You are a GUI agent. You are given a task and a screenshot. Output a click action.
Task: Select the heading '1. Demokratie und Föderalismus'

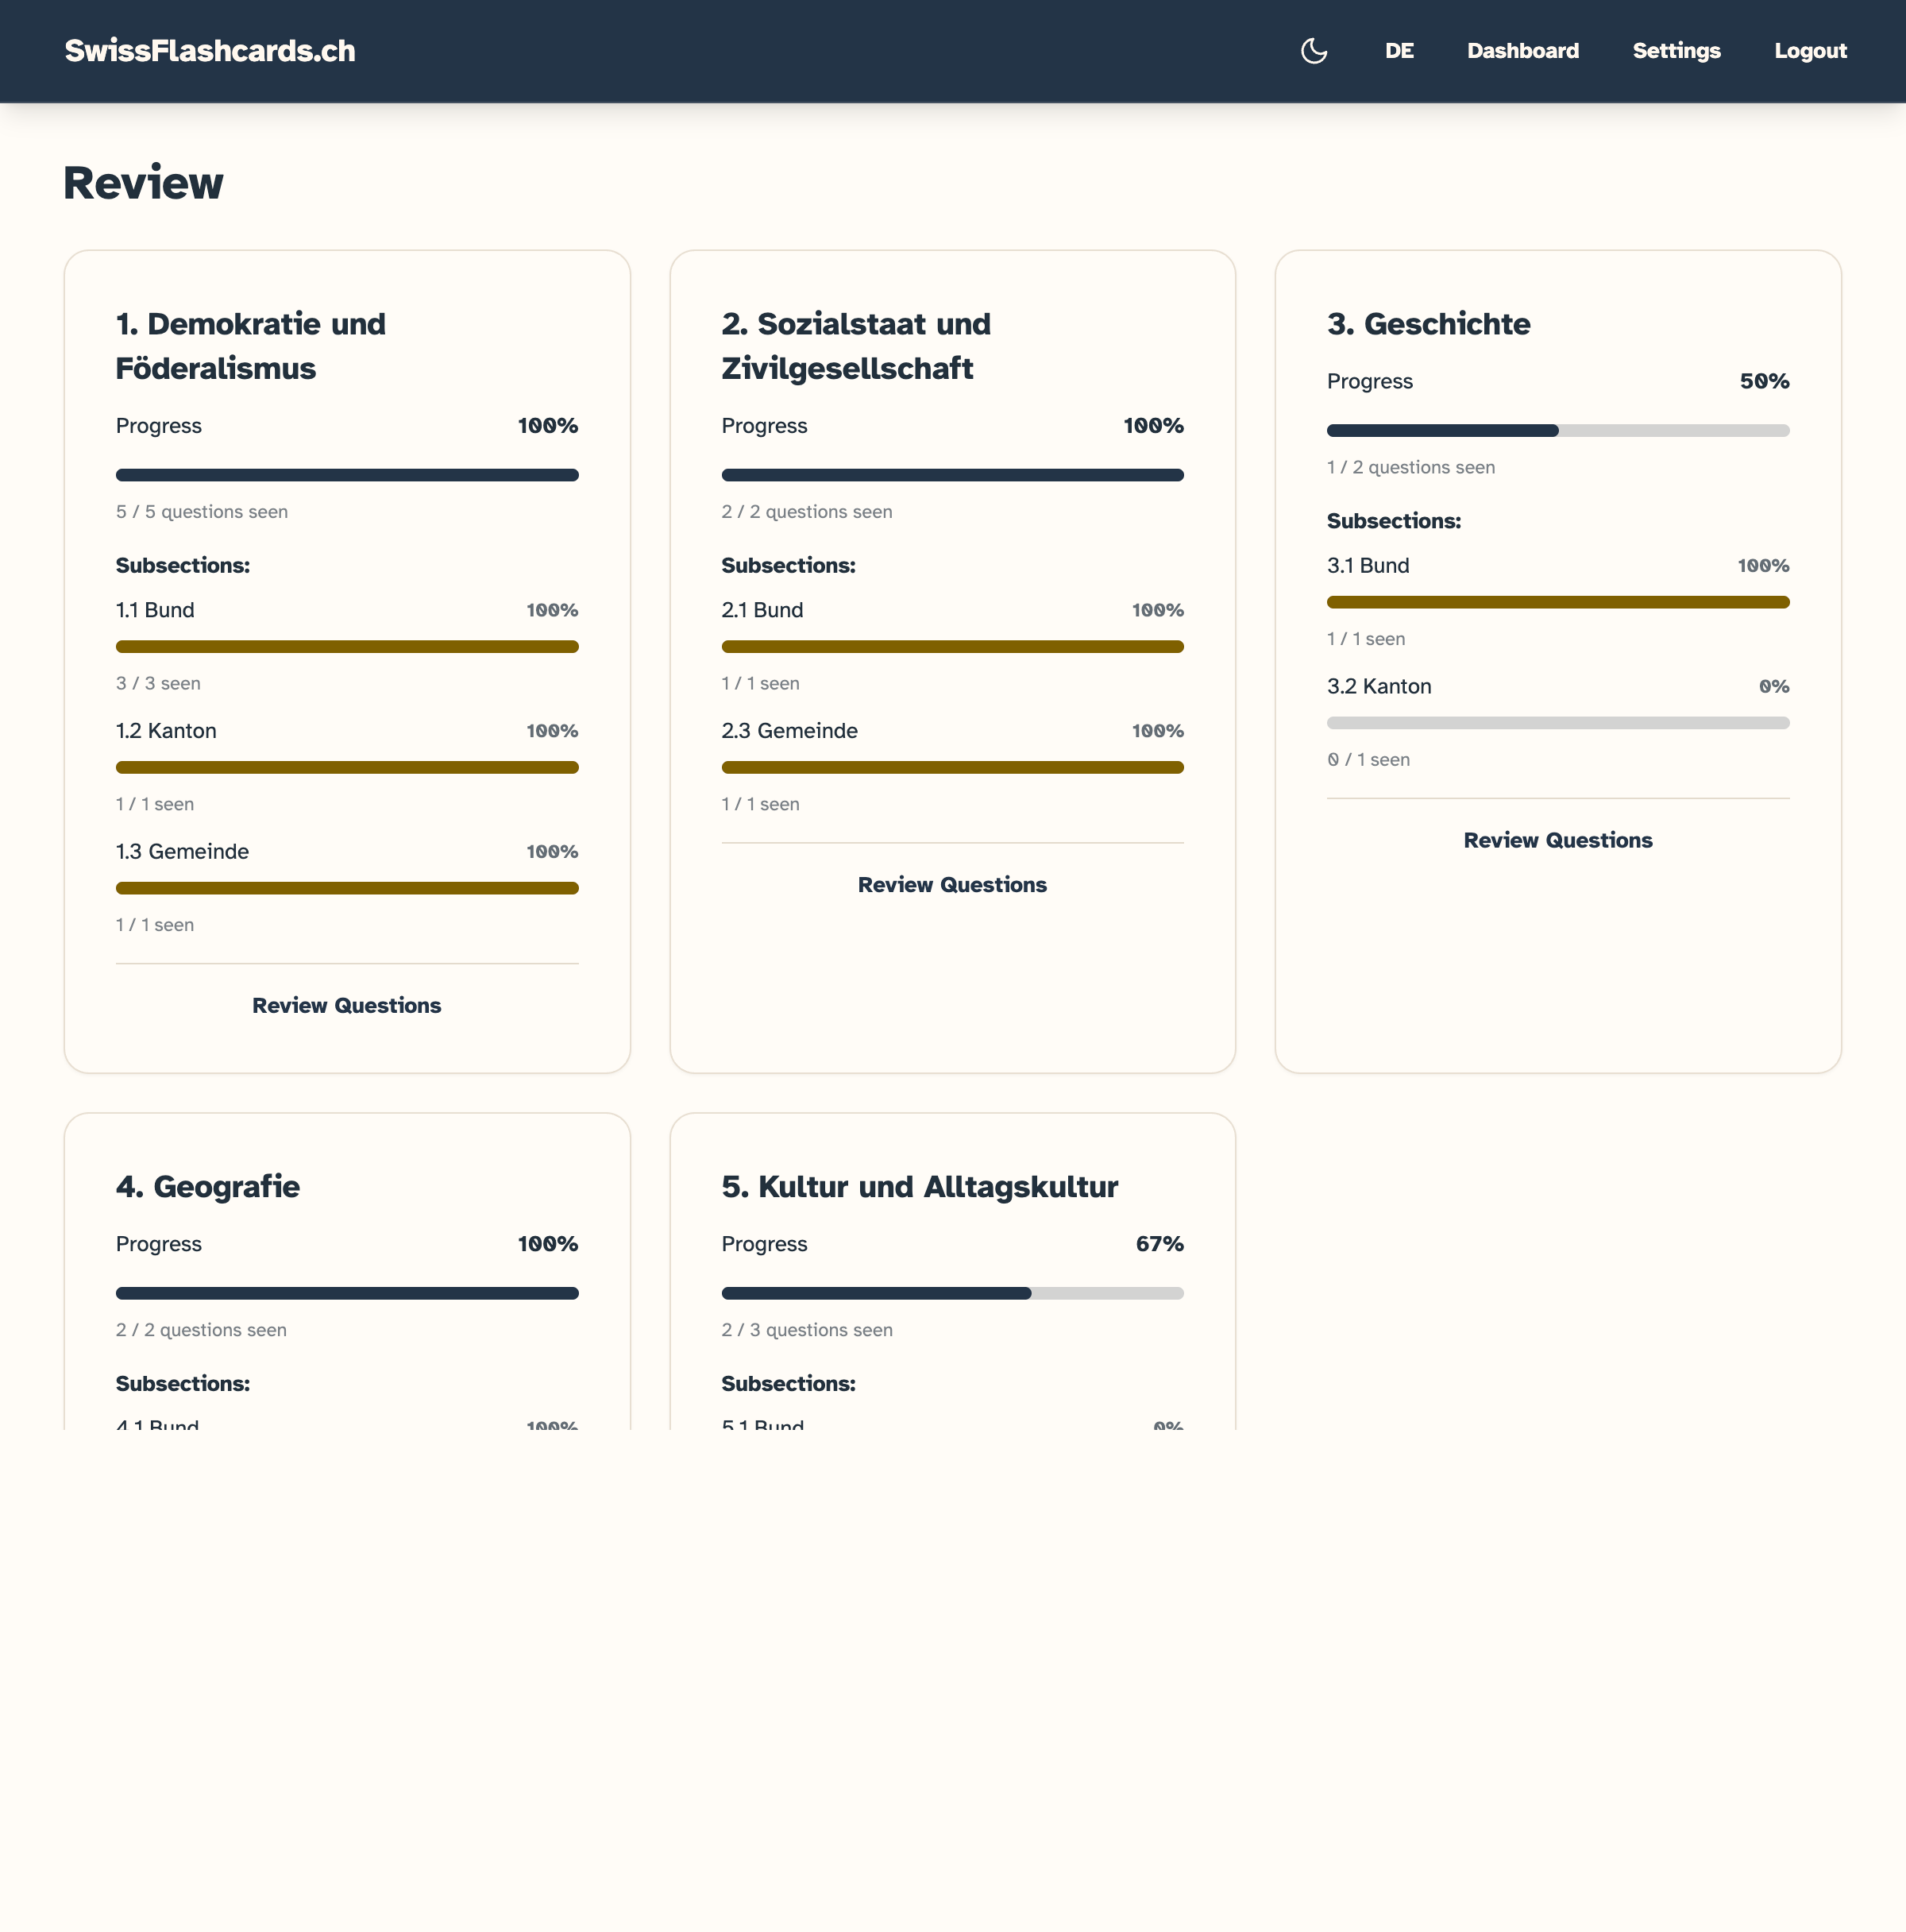tap(251, 346)
